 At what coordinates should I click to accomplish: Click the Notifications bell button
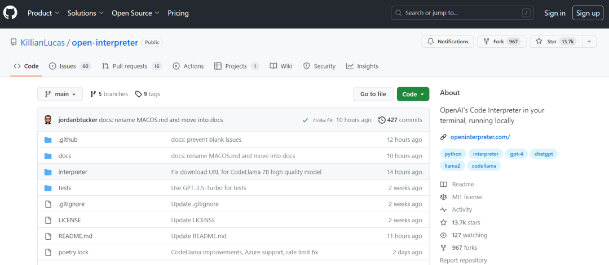click(448, 42)
